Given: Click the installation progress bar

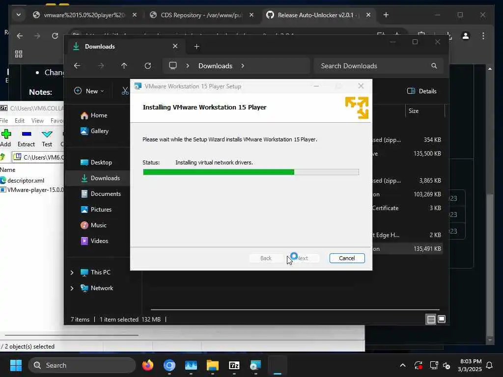Looking at the screenshot, I should click(x=251, y=172).
